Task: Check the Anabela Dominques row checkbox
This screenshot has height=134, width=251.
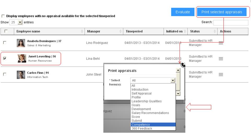Action: point(5,43)
